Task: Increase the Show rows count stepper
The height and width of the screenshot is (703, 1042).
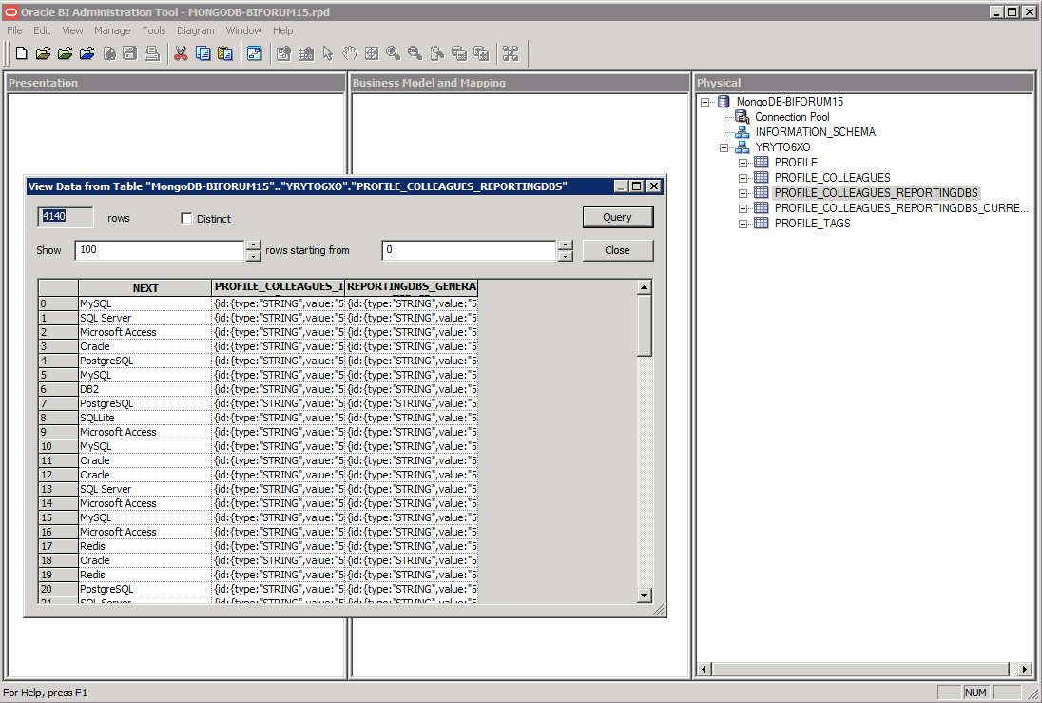Action: 253,245
